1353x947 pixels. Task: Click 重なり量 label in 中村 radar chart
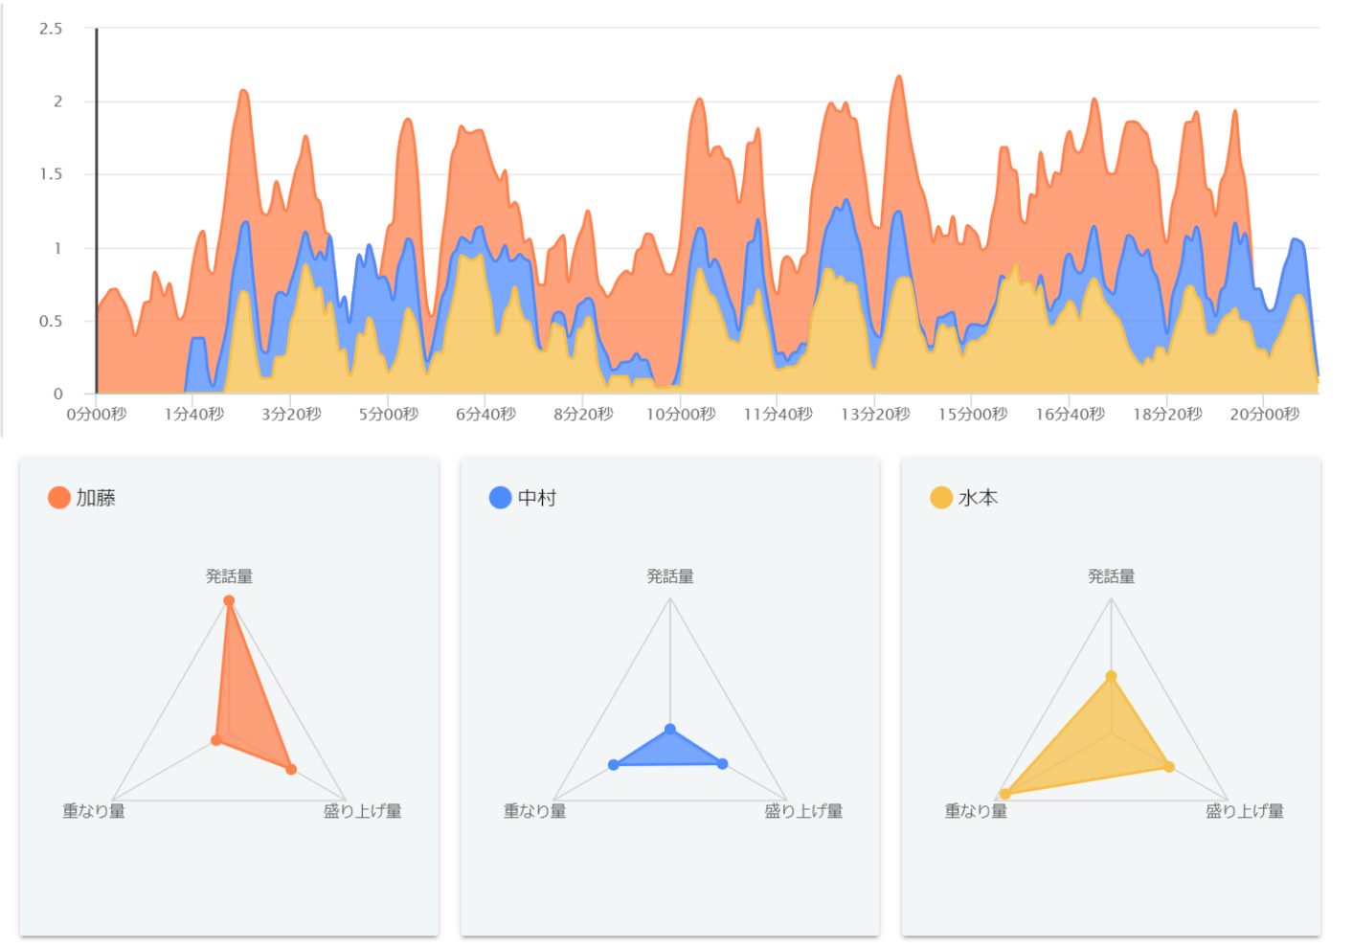[x=535, y=811]
